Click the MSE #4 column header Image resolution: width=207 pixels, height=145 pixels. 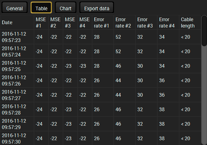pyautogui.click(x=85, y=22)
